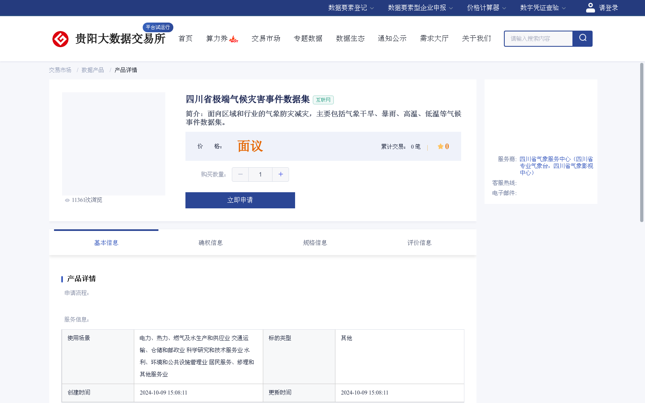Open the 数字凭证查验 dropdown
Viewport: 645px width, 403px height.
tap(543, 8)
